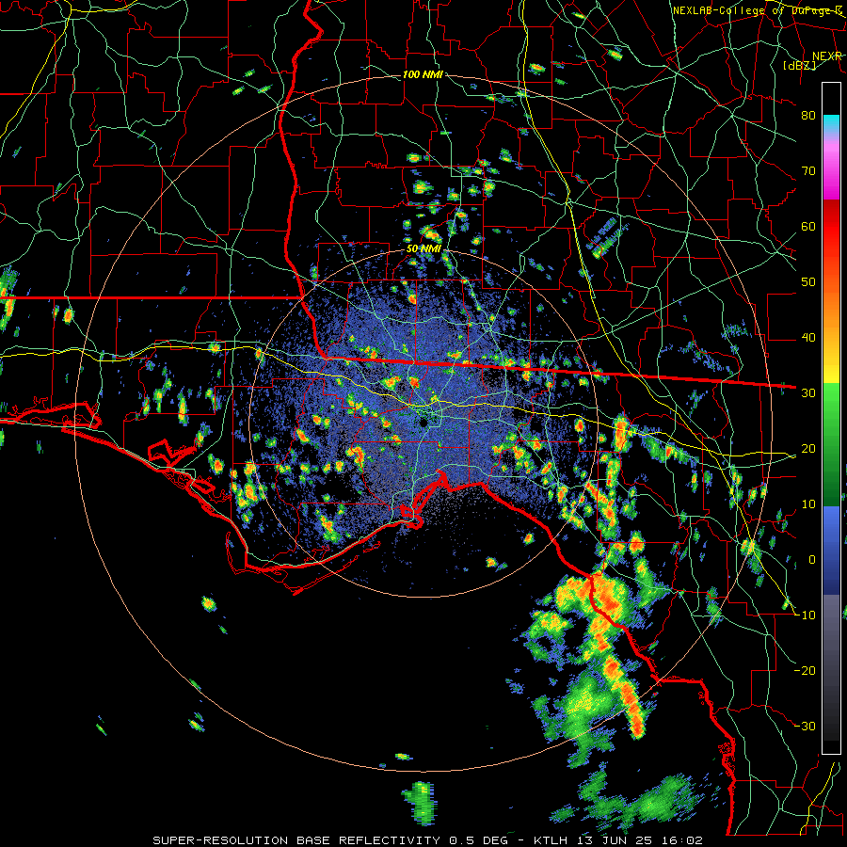Click the 20 value on the dBZ scale
Image resolution: width=847 pixels, height=847 pixels.
[808, 449]
